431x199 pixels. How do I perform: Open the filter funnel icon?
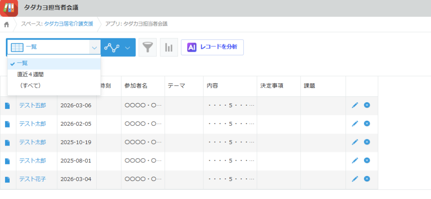point(147,48)
